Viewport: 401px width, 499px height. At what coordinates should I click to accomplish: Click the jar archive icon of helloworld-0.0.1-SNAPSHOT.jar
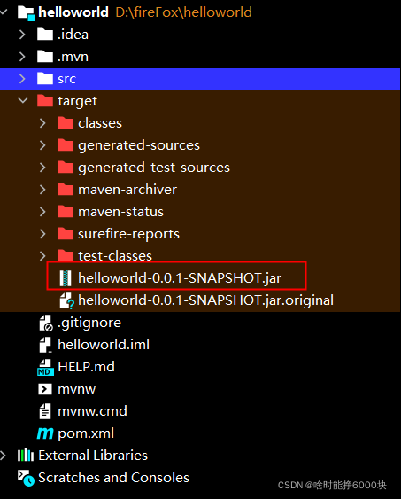point(66,278)
